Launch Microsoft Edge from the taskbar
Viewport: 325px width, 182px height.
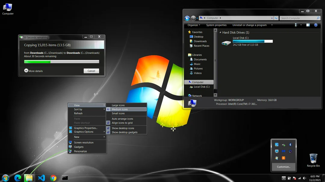tap(18, 178)
